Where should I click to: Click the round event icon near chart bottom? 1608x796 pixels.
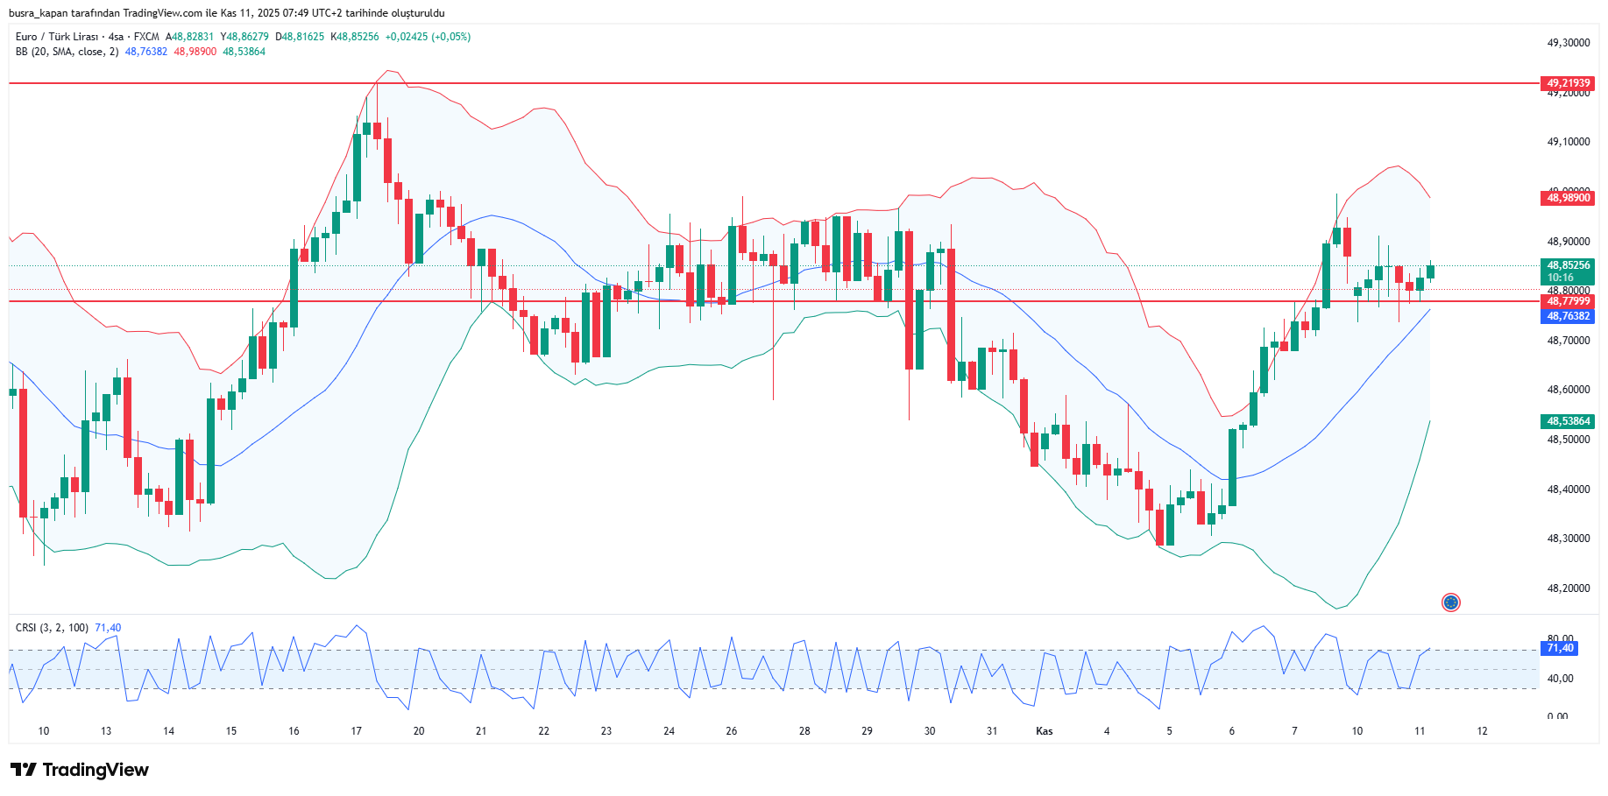1450,602
